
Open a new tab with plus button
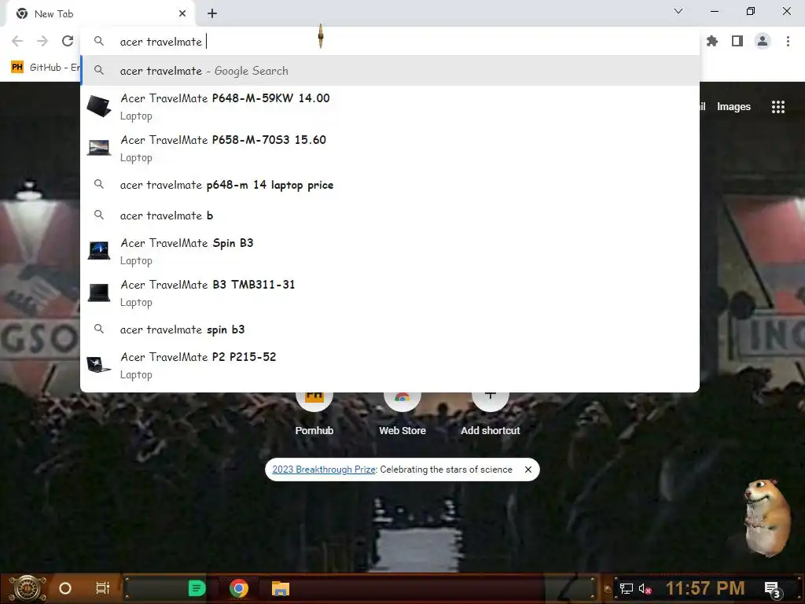point(212,14)
